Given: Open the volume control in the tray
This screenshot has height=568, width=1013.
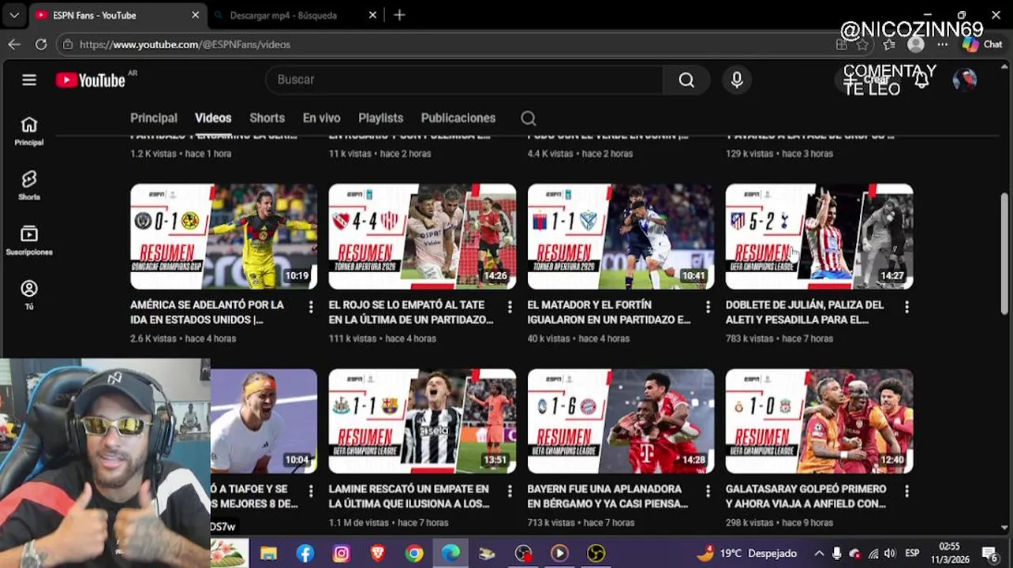Looking at the screenshot, I should point(890,554).
